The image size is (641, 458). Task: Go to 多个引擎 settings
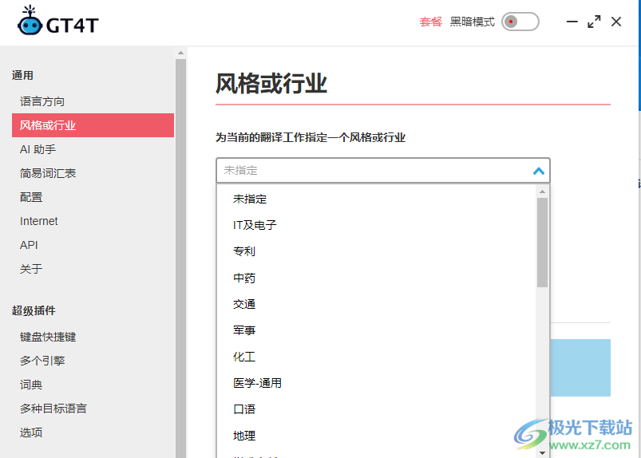[x=42, y=361]
